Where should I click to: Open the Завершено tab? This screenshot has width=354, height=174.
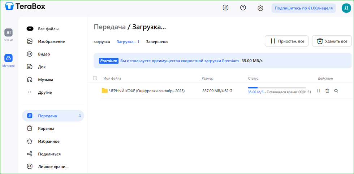click(157, 42)
